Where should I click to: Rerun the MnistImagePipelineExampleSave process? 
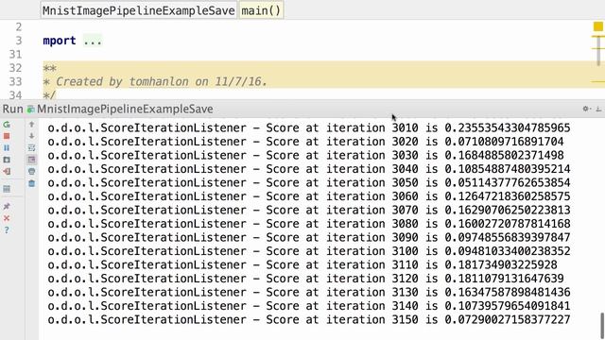tap(7, 125)
